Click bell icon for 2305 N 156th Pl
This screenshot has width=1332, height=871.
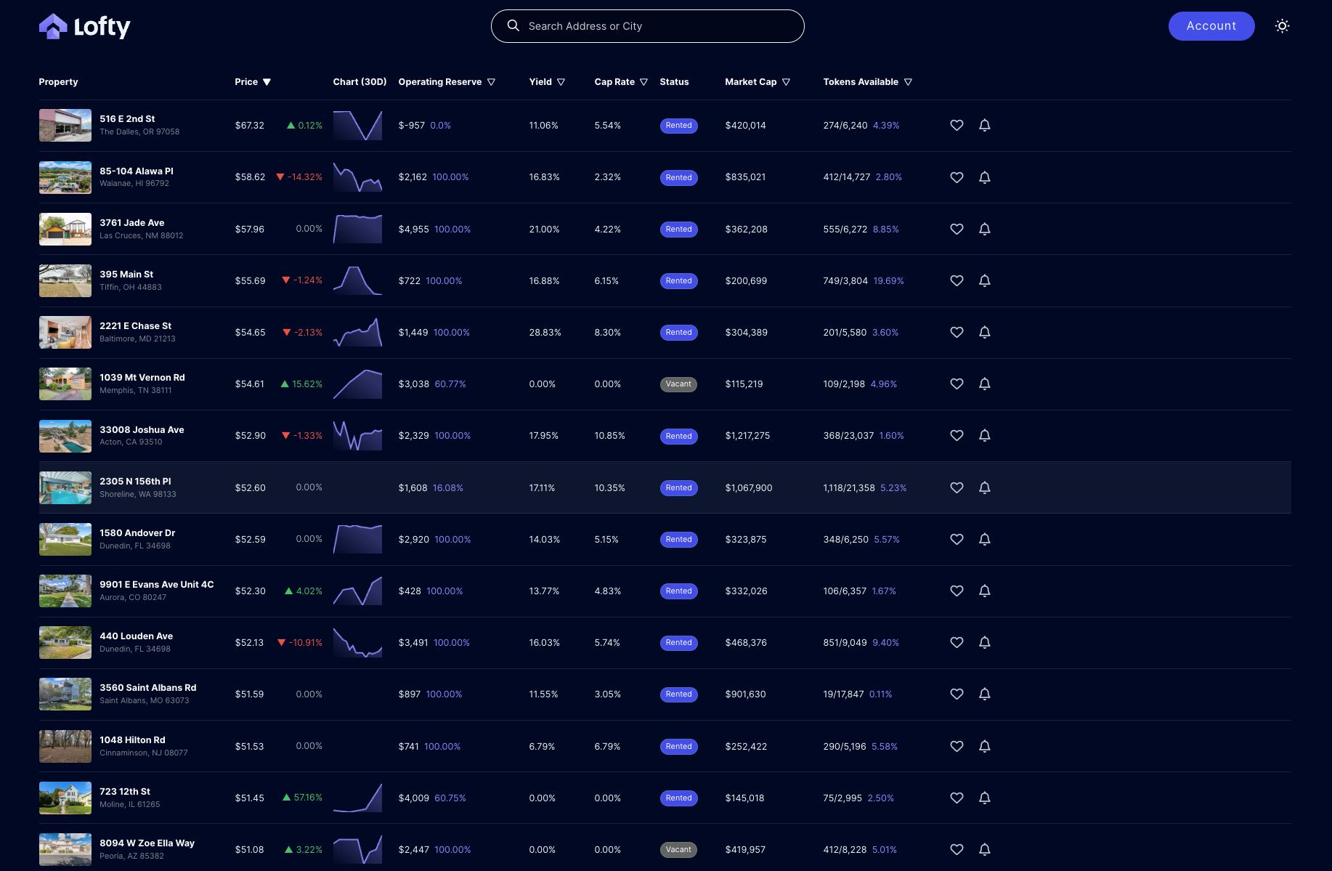(x=984, y=487)
